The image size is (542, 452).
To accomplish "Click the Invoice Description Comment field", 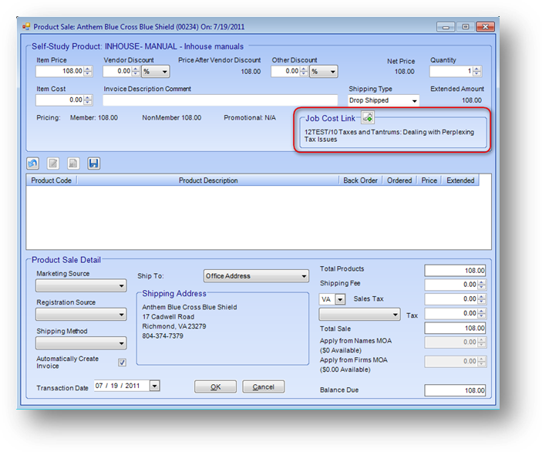I will [221, 100].
